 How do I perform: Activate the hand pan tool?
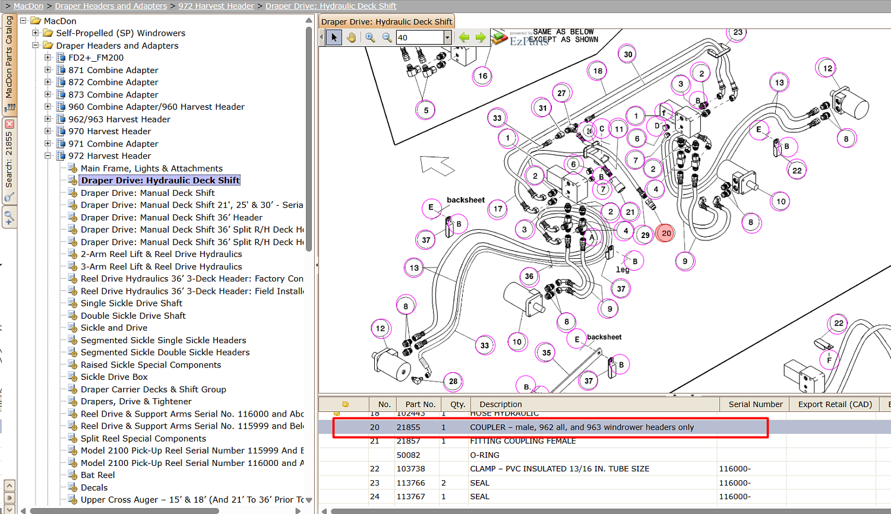pos(351,37)
